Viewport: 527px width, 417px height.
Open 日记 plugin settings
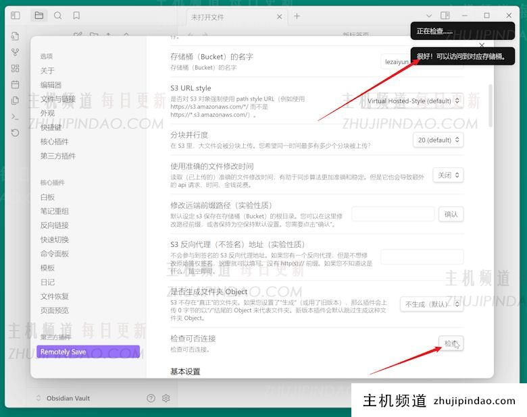point(47,282)
